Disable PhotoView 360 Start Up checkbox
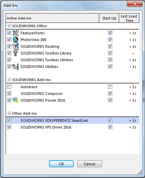The height and width of the screenshot is (178, 145). coord(110,40)
